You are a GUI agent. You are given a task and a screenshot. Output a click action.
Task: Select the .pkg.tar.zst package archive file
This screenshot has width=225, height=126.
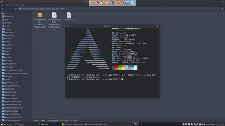[40, 20]
